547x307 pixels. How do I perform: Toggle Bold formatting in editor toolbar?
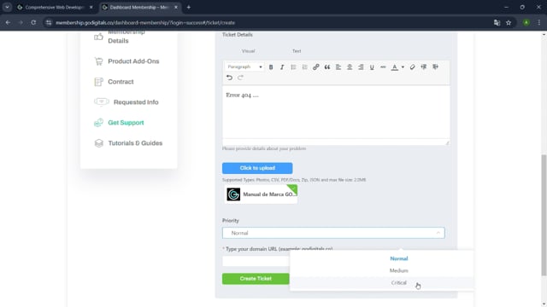pos(271,67)
